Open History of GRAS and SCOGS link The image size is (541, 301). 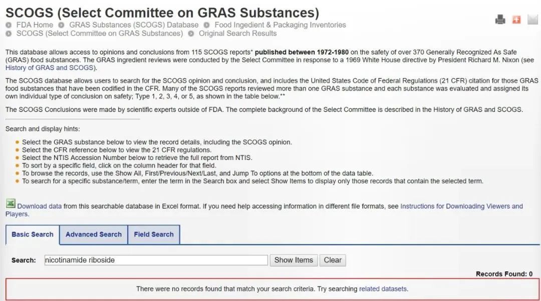[51, 67]
